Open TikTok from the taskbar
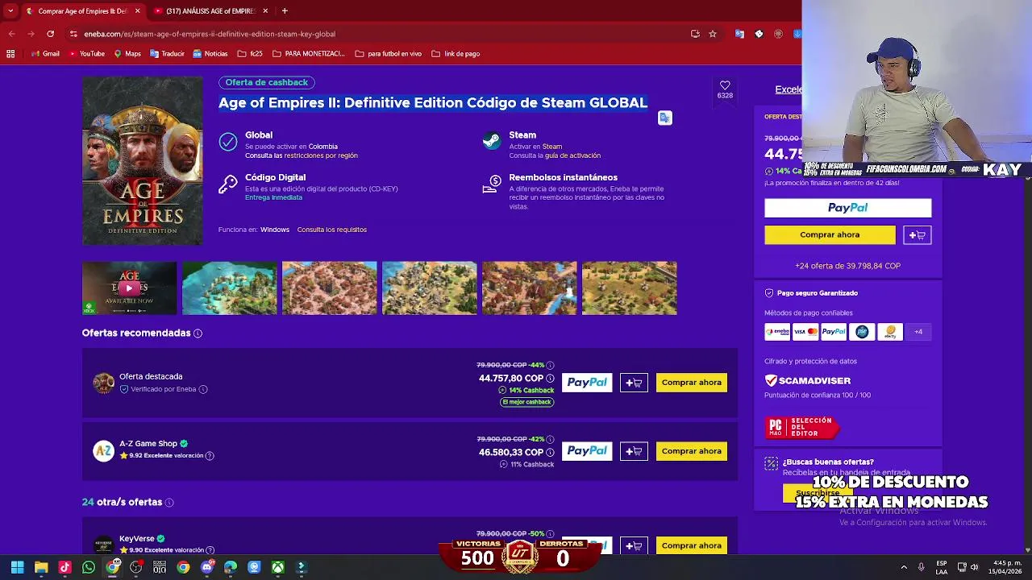This screenshot has height=580, width=1032. click(64, 567)
